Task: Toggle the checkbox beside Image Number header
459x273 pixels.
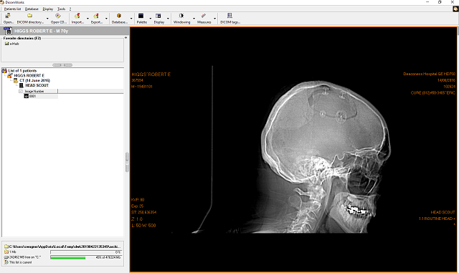Action: 21,91
